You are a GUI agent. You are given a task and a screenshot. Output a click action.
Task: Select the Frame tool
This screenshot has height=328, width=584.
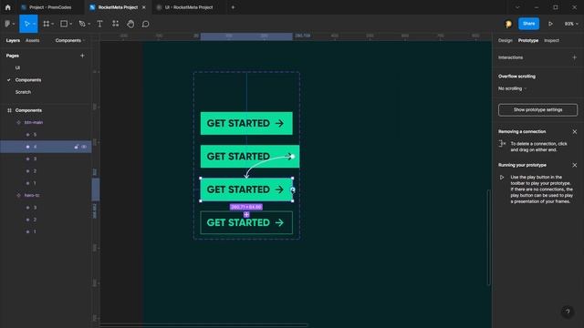(47, 24)
